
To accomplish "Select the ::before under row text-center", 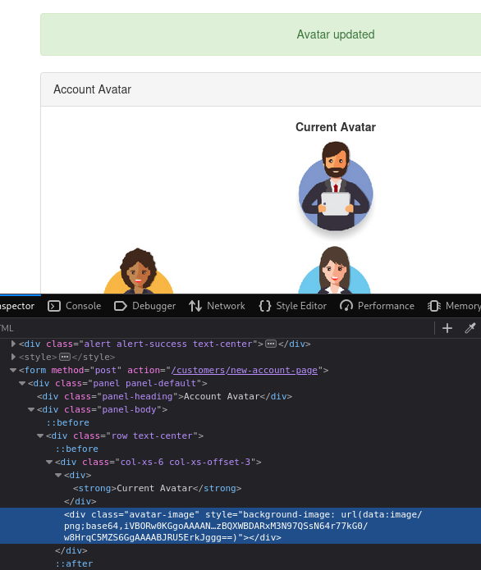I will pyautogui.click(x=77, y=449).
